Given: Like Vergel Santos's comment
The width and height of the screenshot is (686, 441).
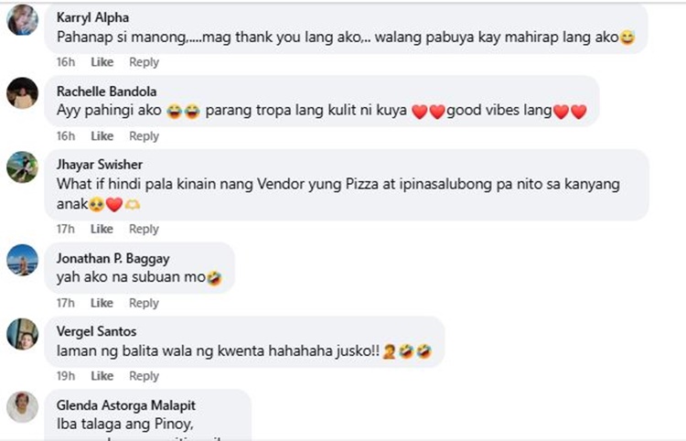Looking at the screenshot, I should pyautogui.click(x=102, y=376).
